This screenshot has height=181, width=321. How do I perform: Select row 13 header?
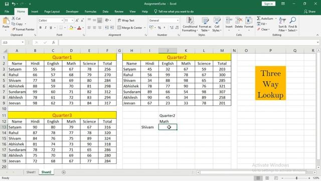(4, 127)
